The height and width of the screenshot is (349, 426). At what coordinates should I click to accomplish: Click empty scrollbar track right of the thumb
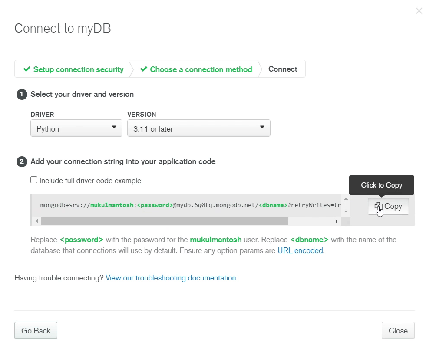[x=310, y=221]
